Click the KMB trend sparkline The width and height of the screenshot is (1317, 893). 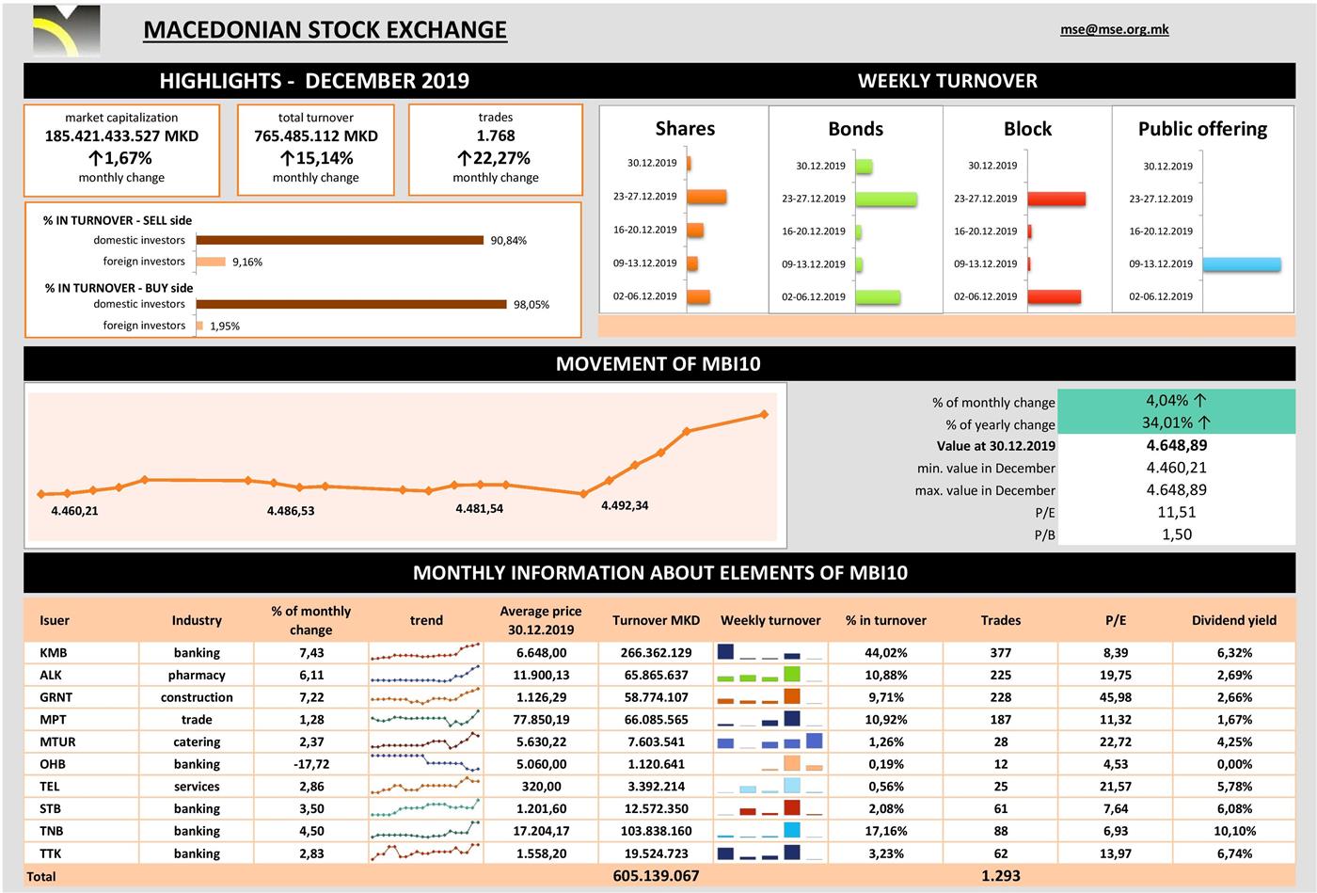(x=425, y=652)
